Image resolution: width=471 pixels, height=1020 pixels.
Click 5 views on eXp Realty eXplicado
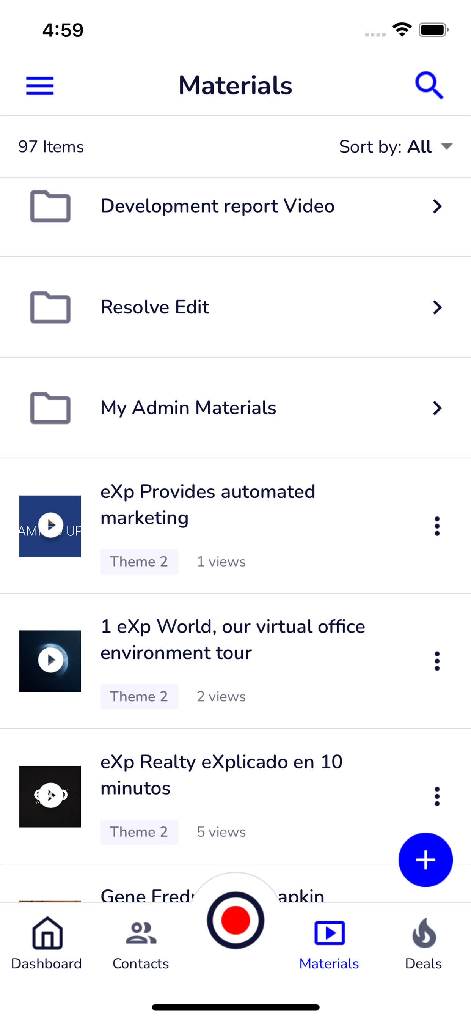221,832
